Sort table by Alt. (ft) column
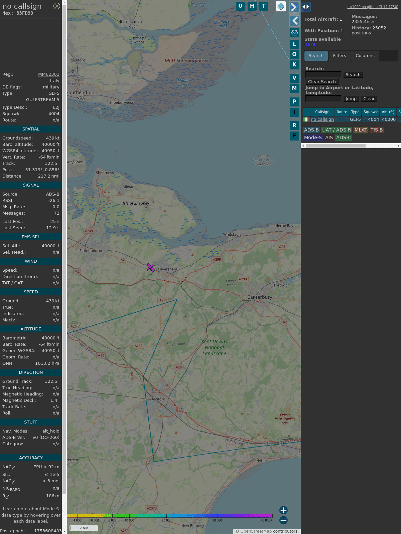 [x=388, y=112]
